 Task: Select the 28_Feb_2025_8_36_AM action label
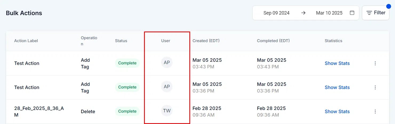(39, 112)
